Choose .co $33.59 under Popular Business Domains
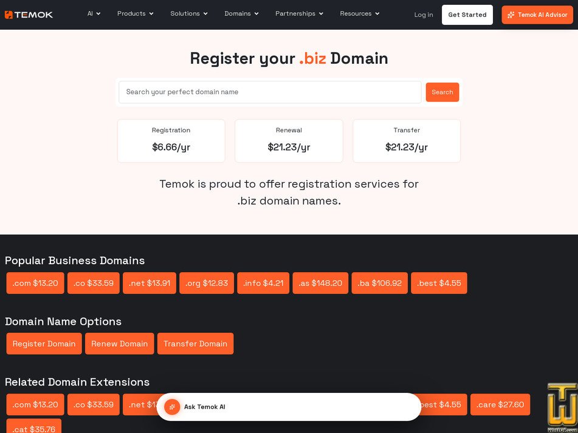This screenshot has height=433, width=578. (x=93, y=283)
